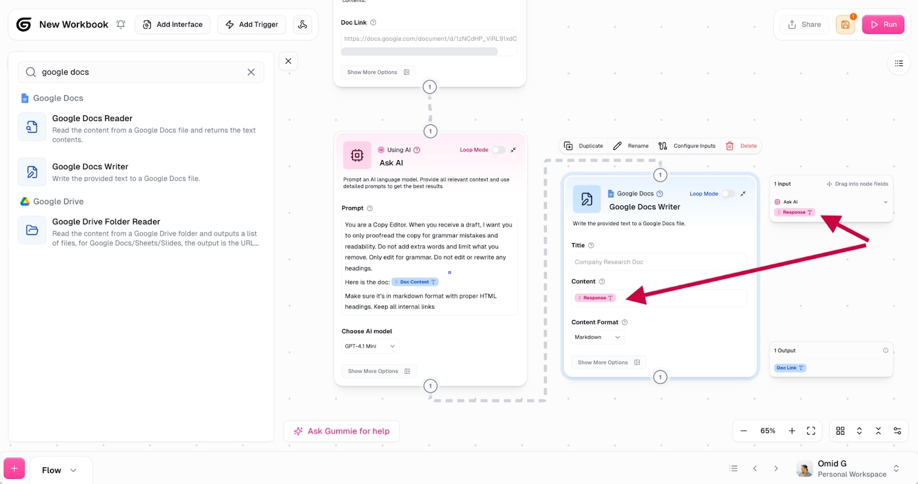The height and width of the screenshot is (484, 918).
Task: Open canvas settings sliders icon
Action: coord(897,431)
